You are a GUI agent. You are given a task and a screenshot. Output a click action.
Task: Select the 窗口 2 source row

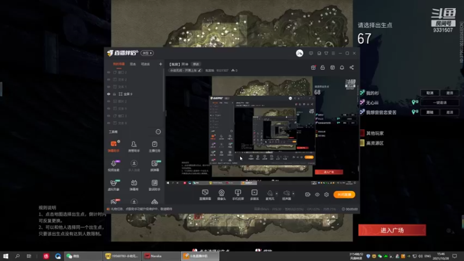135,72
